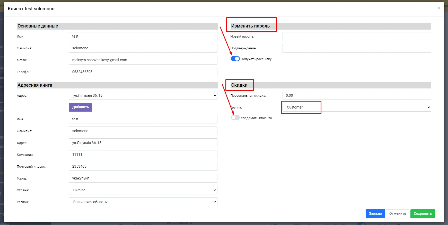Open the Регион dropdown list

click(x=143, y=202)
